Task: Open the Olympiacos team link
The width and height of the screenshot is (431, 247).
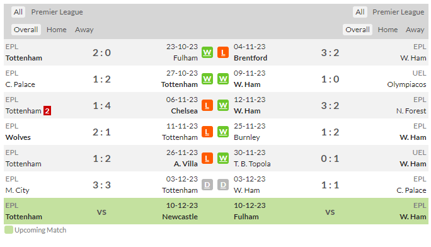Action: pyautogui.click(x=406, y=84)
